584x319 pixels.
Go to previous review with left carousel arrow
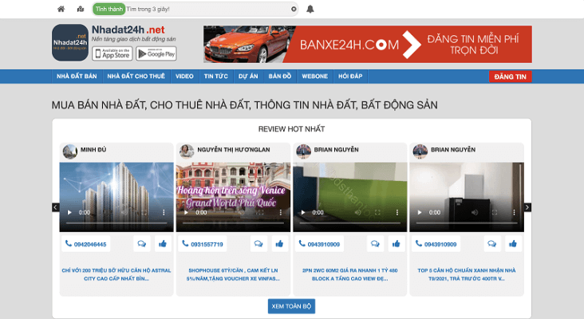(56, 207)
